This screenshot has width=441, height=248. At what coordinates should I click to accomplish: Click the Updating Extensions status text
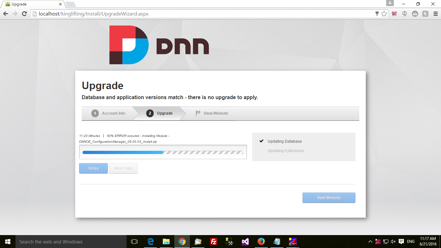tap(286, 151)
